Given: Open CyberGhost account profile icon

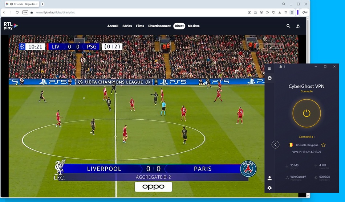Looking at the screenshot, I should [269, 178].
